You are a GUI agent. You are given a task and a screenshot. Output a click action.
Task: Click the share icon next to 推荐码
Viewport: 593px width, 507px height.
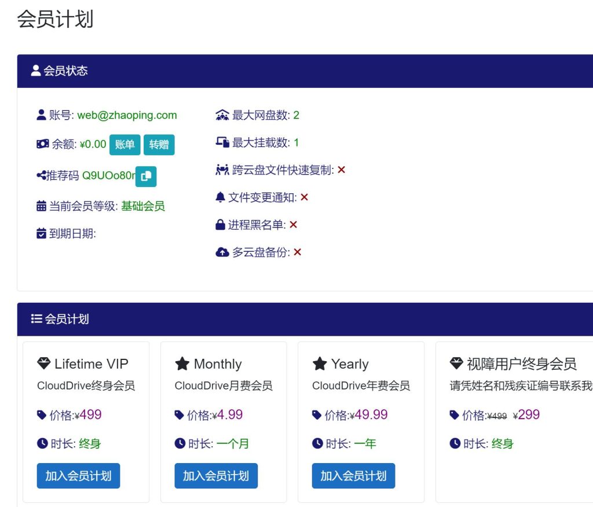[41, 175]
